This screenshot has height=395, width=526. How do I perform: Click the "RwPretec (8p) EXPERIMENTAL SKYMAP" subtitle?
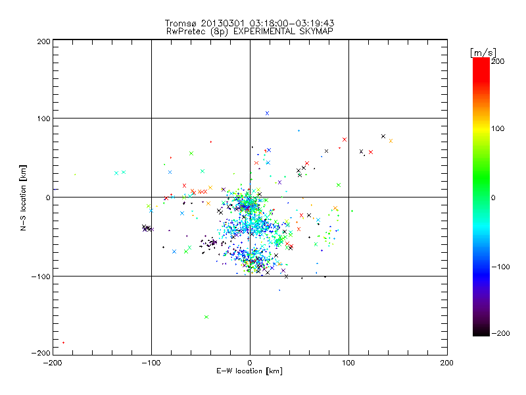point(250,32)
